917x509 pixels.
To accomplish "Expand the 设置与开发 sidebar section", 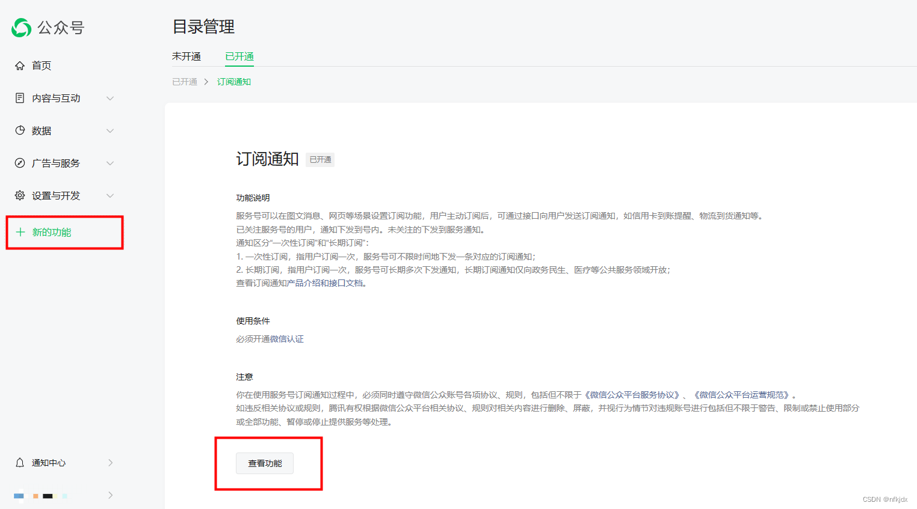I will coord(110,195).
